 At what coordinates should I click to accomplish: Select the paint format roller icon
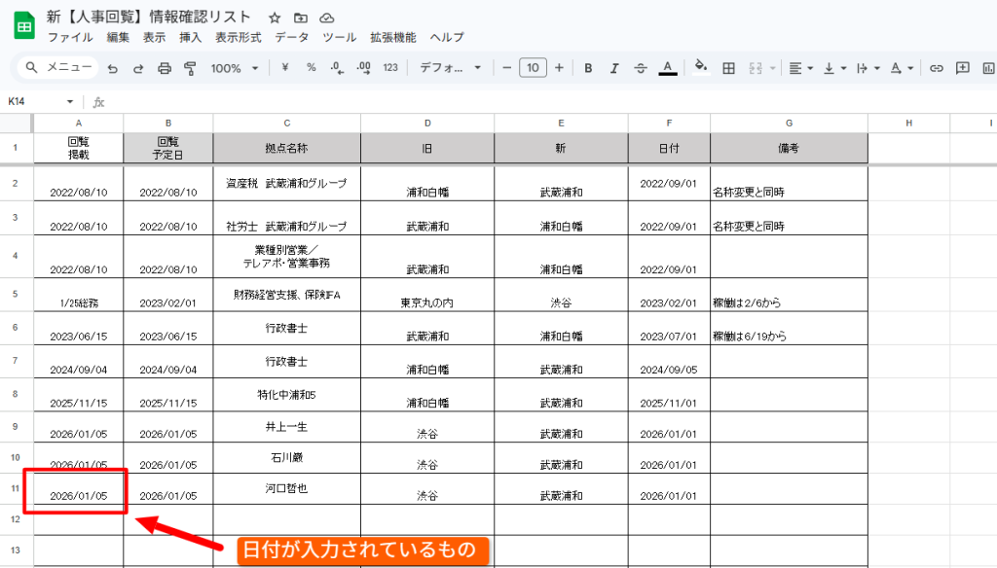click(x=190, y=68)
